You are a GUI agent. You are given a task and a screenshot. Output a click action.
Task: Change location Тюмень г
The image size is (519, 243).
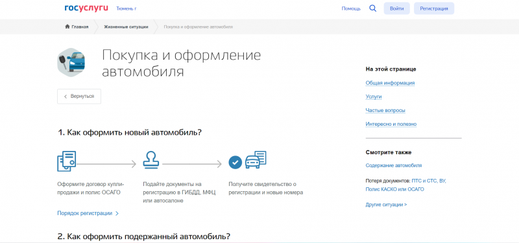(126, 8)
